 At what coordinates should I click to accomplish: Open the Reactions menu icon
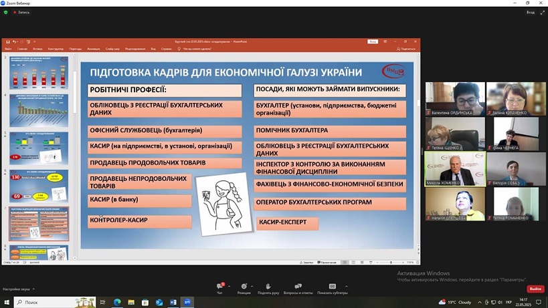point(244,288)
